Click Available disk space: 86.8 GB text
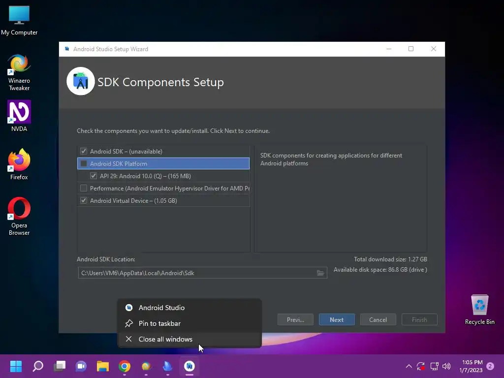 tap(380, 270)
